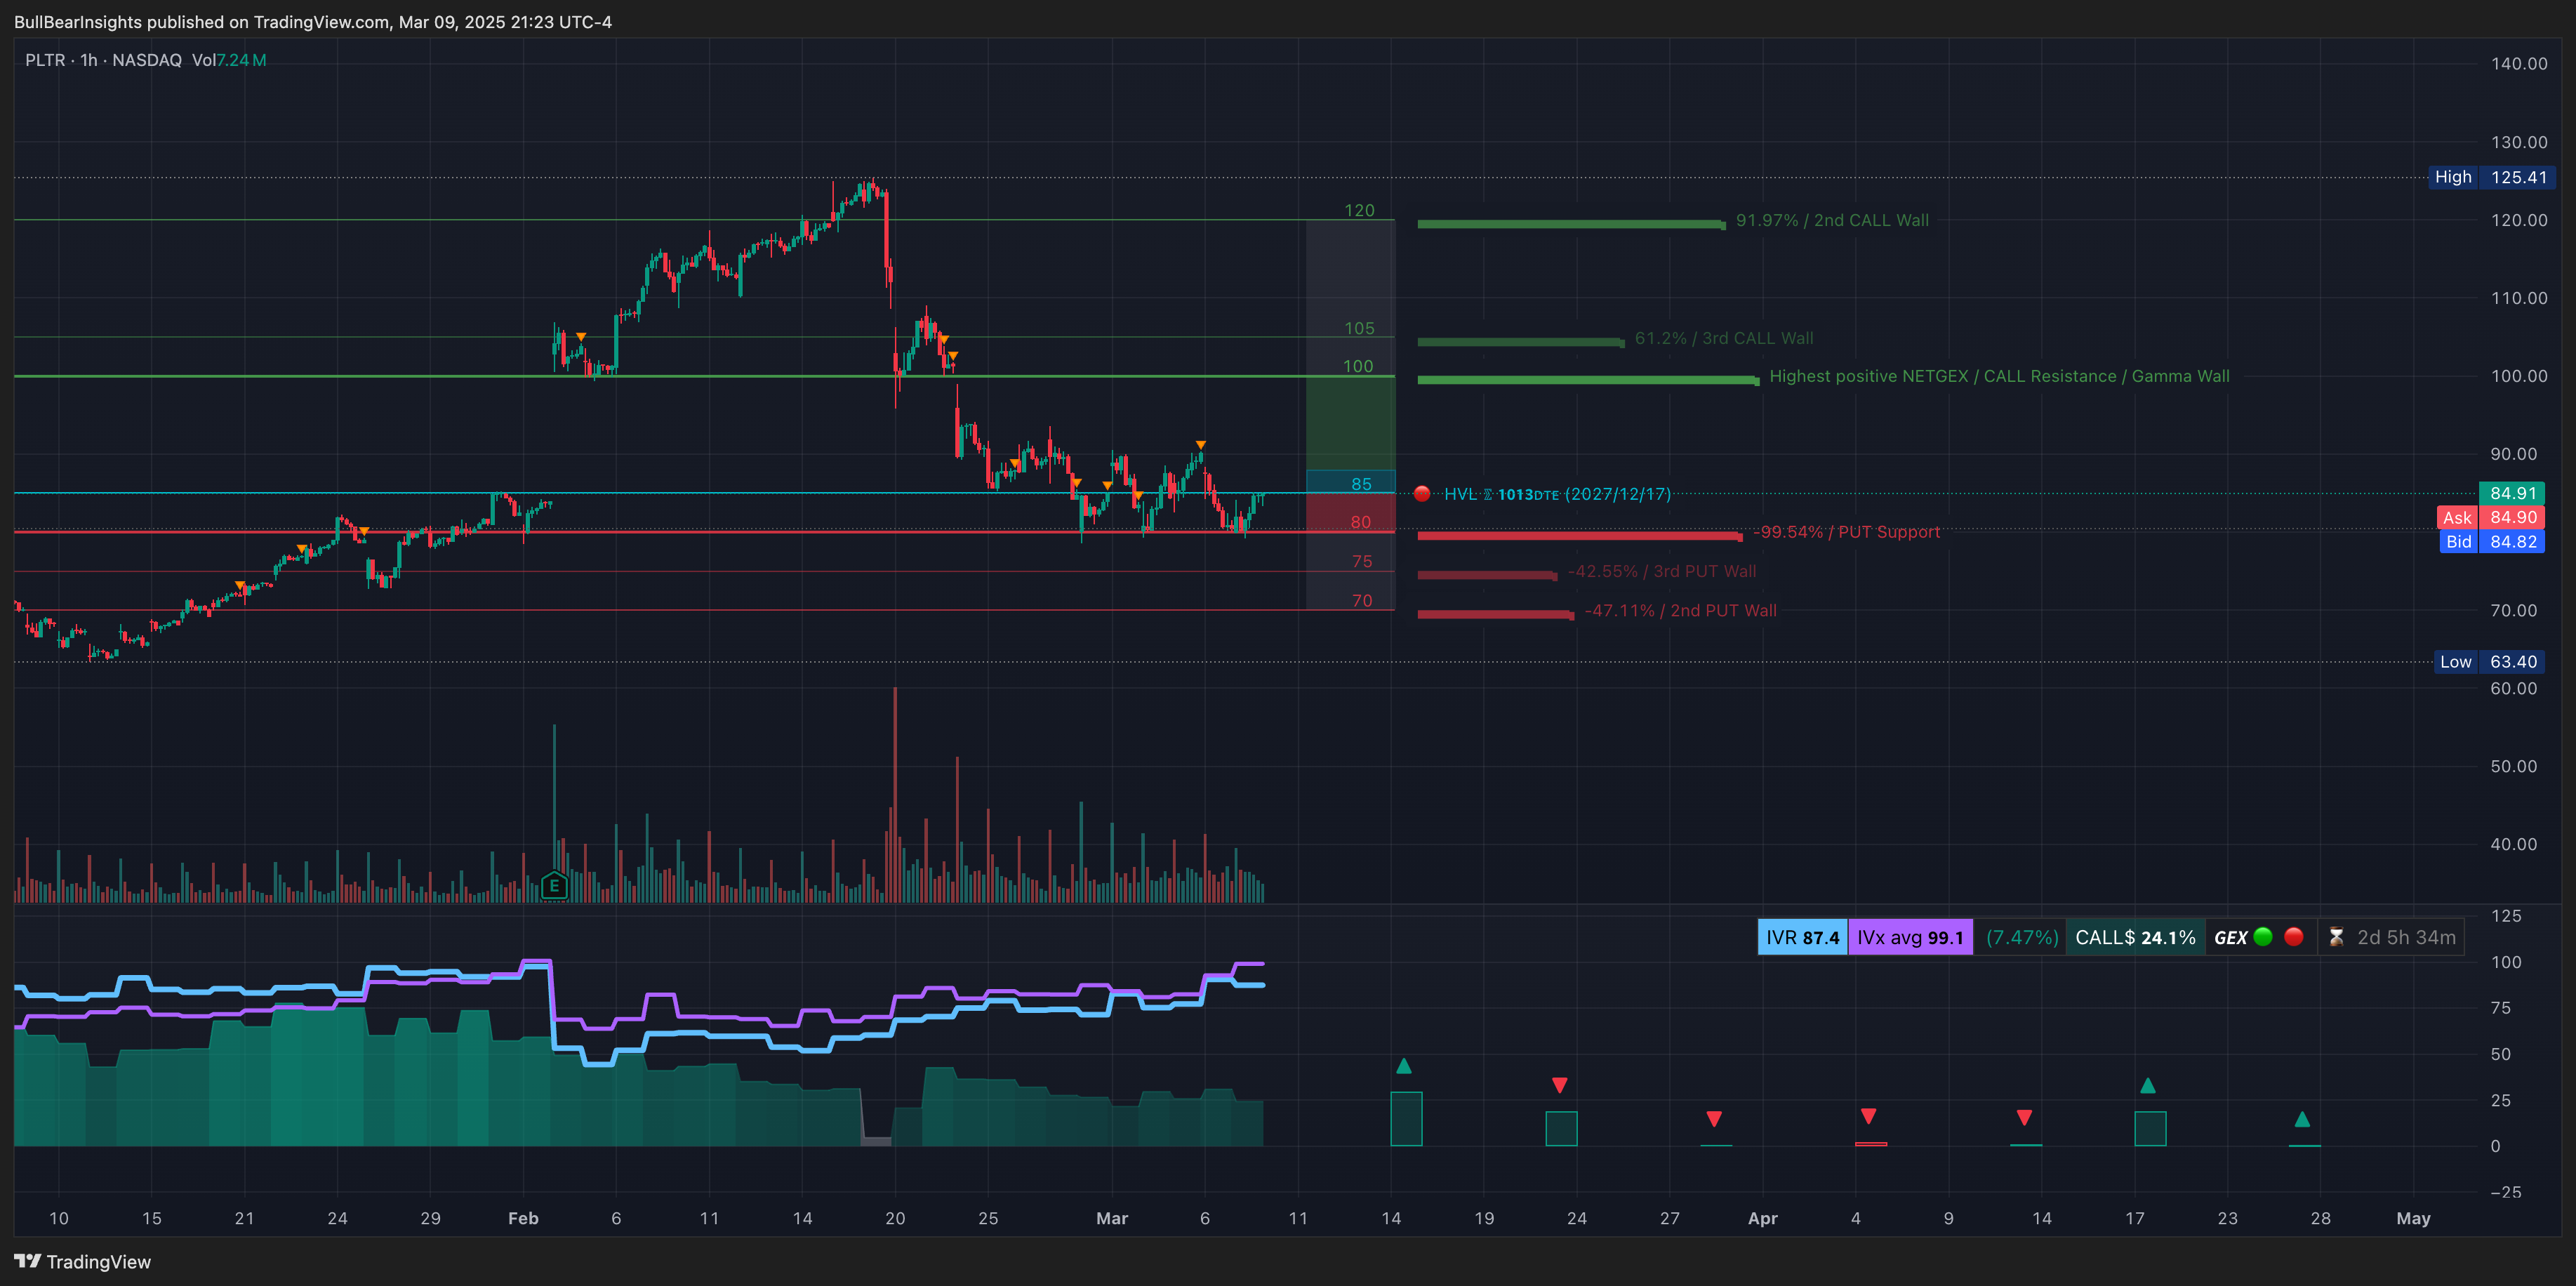Click the green up arrow above Apr 17 bar
Screen dimensions: 2576x1286
2148,1085
